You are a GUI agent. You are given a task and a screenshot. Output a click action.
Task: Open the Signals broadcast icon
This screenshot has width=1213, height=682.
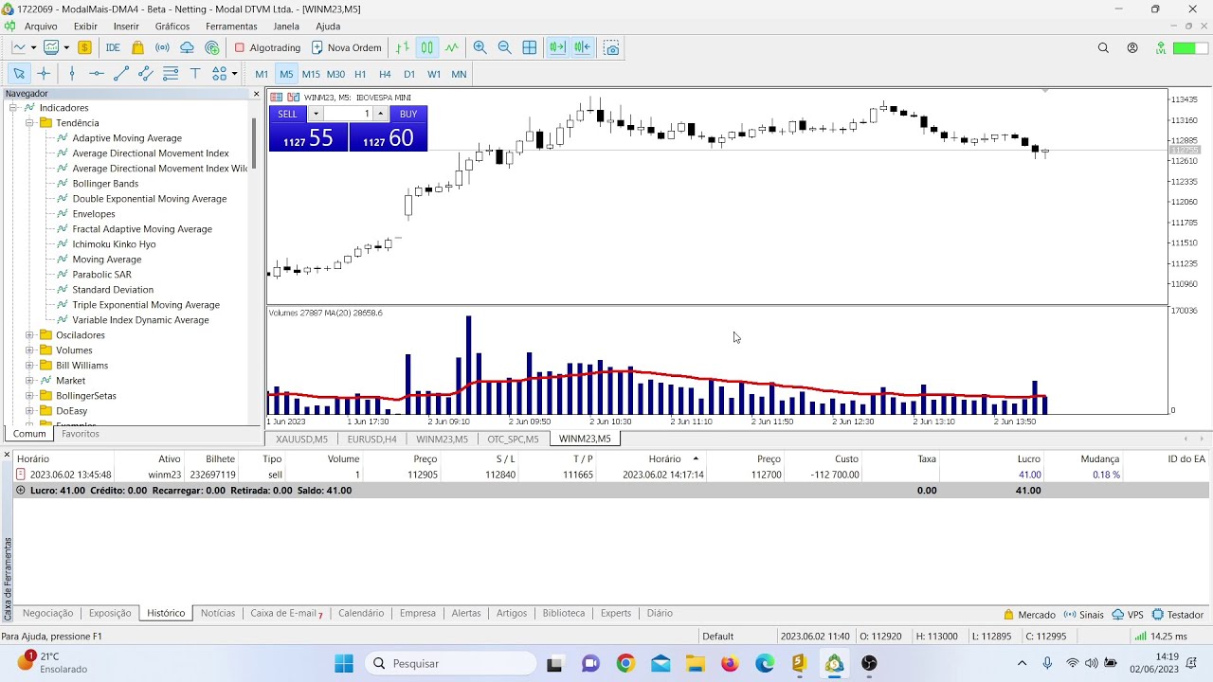[162, 47]
